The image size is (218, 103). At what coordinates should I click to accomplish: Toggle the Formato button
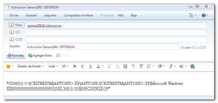click(x=16, y=55)
